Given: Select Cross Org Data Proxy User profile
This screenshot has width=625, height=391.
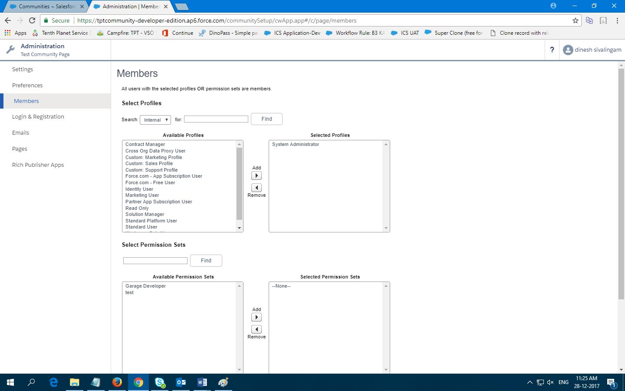Looking at the screenshot, I should coord(155,151).
